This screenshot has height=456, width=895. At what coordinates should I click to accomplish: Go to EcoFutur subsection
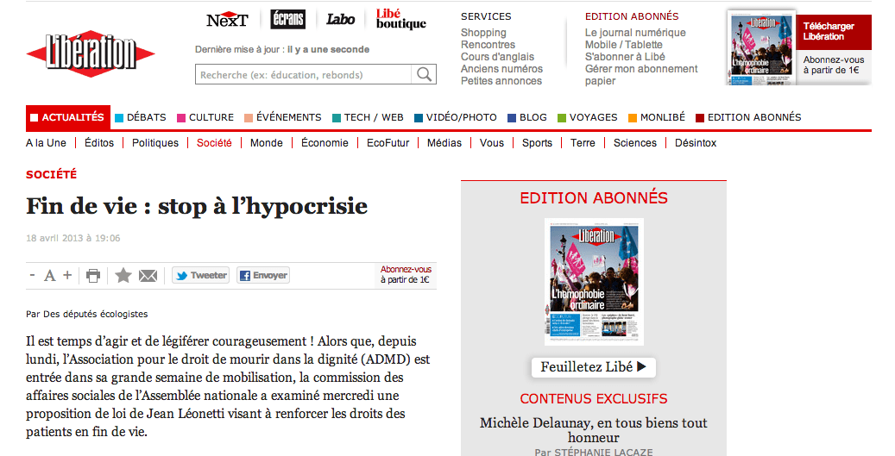[x=388, y=143]
